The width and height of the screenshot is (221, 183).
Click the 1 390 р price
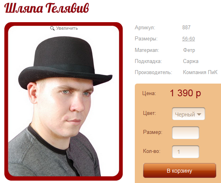(x=185, y=93)
